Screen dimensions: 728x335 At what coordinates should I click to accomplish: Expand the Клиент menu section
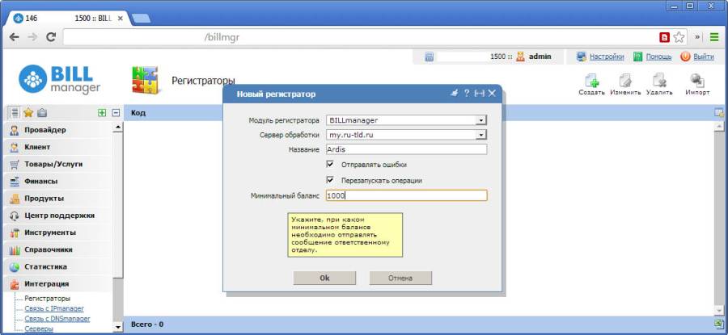coord(57,147)
